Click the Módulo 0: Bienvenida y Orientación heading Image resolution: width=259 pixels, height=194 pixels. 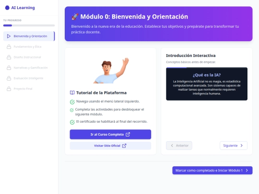click(134, 17)
